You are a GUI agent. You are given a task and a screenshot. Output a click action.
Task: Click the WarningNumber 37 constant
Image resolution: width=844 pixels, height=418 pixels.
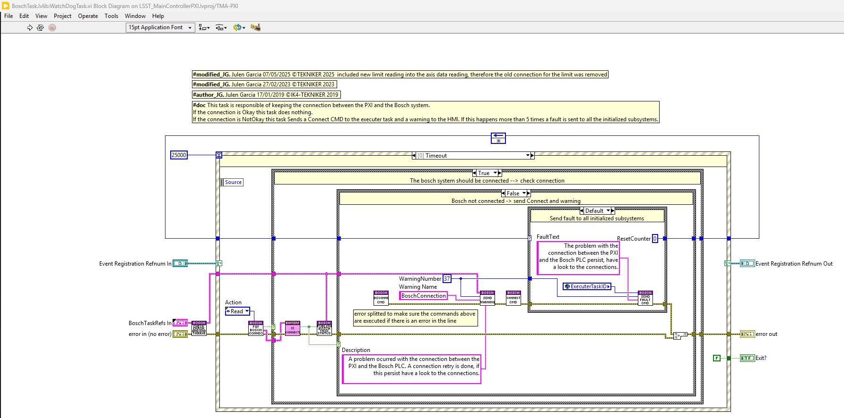(447, 279)
